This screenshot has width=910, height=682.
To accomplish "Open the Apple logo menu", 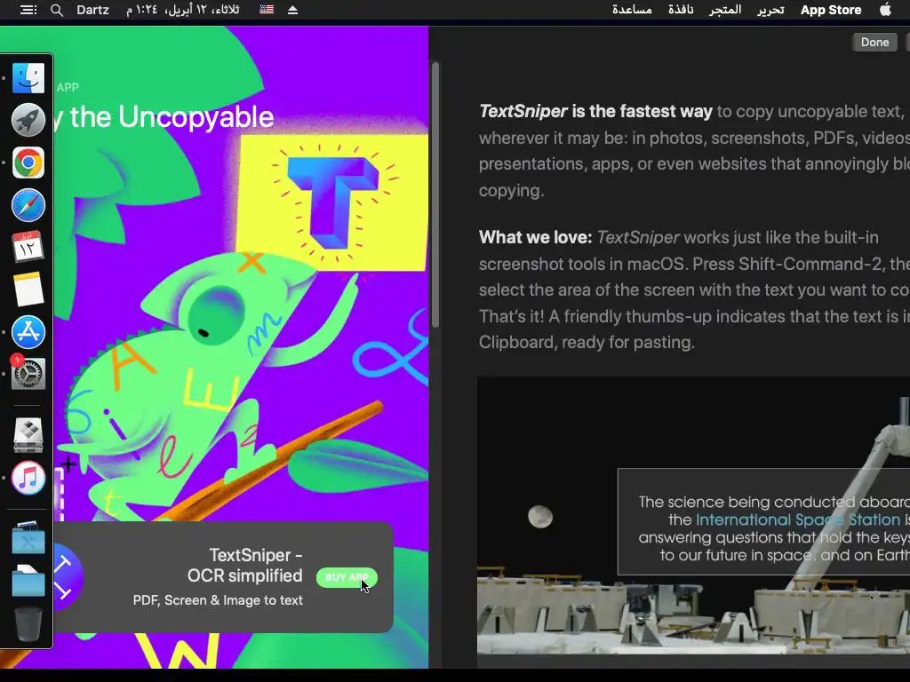I will coord(885,9).
